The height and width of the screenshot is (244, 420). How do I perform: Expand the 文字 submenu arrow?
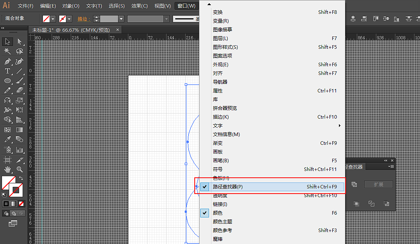(339, 125)
